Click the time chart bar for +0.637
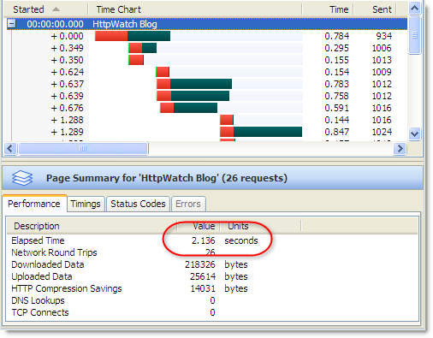 point(194,84)
